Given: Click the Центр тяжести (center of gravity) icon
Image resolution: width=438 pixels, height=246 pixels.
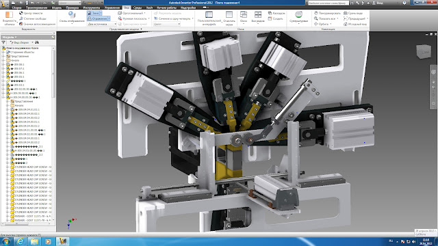Looking at the screenshot, I should pos(21,13).
